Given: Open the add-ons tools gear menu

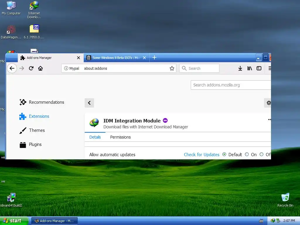Looking at the screenshot, I should [268, 103].
